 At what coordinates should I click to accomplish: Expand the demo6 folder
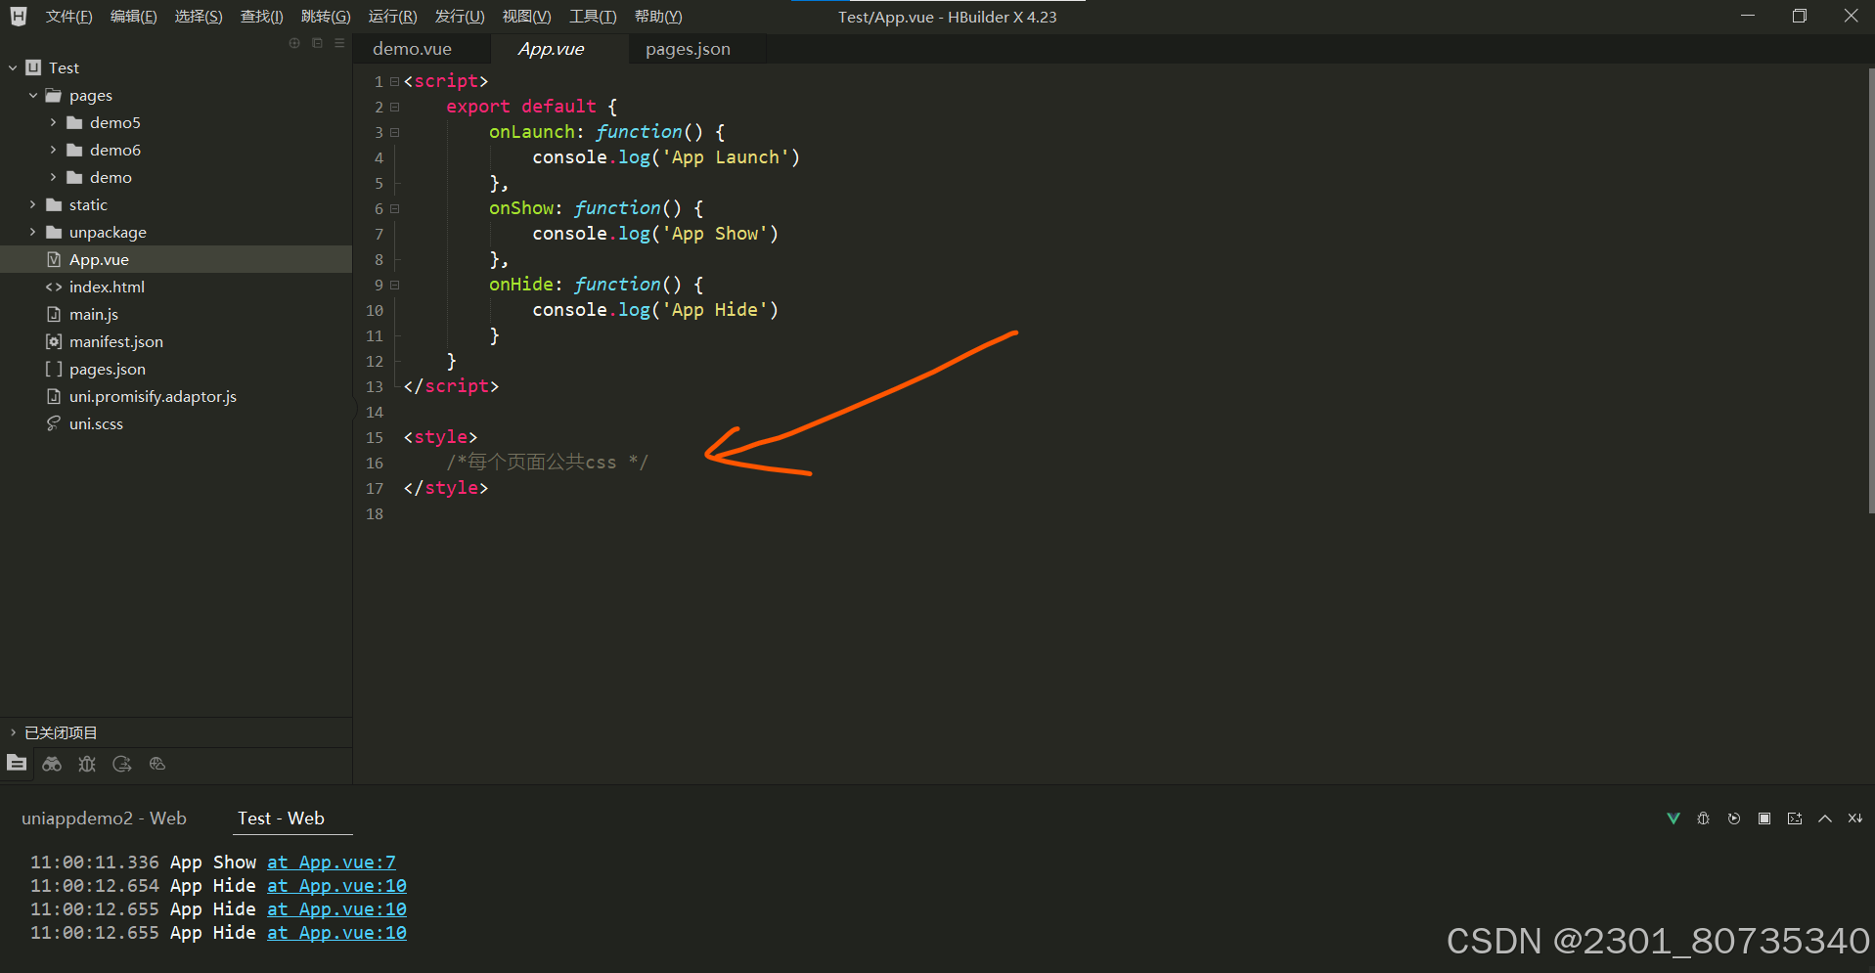click(x=53, y=150)
